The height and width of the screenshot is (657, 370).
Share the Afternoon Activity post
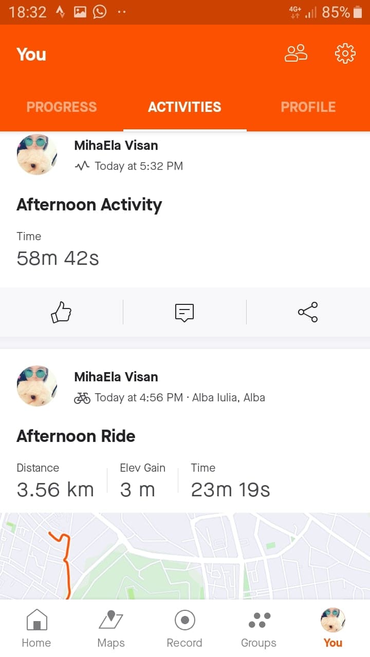pyautogui.click(x=308, y=312)
